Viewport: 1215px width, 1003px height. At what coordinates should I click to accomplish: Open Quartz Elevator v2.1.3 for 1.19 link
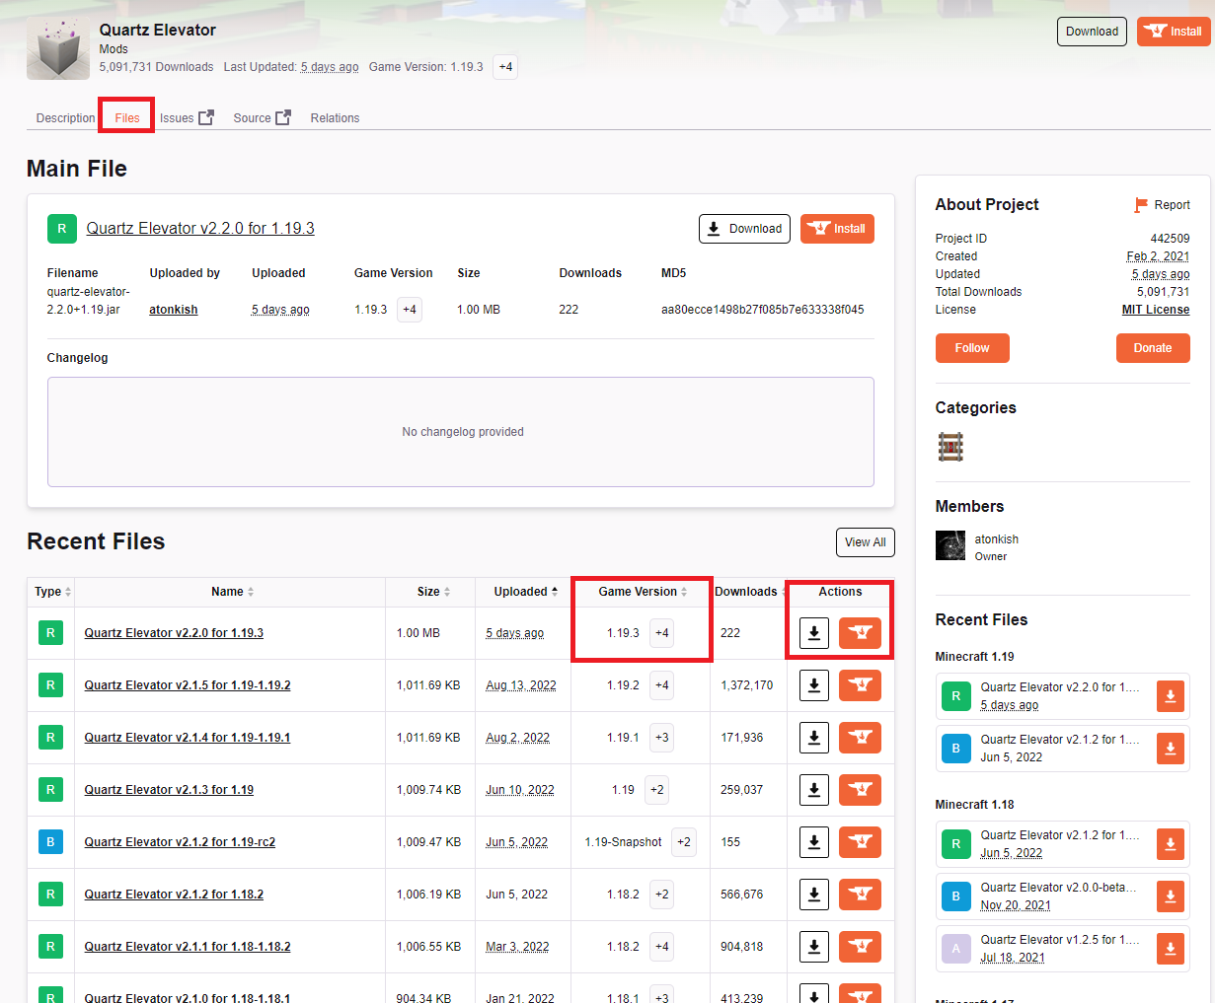coord(169,790)
